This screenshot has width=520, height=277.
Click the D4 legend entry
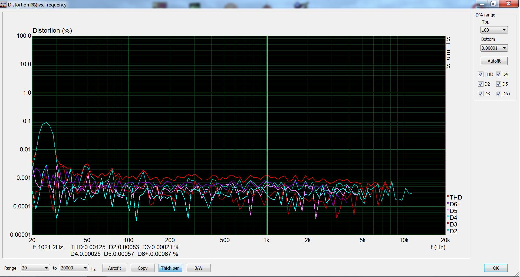[452, 218]
